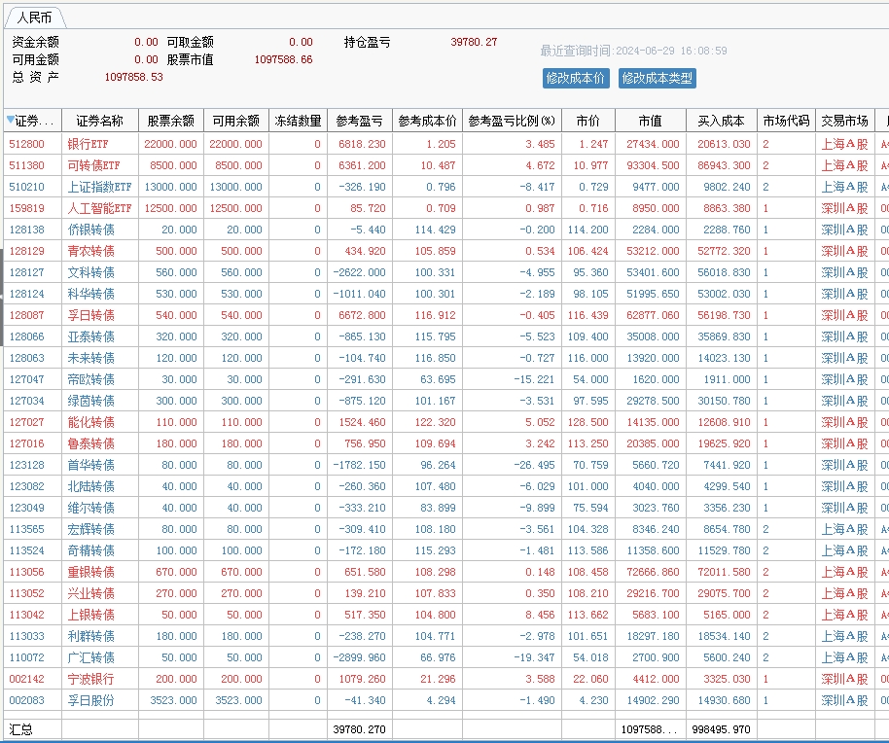Screen dimensions: 889x743
Task: Click the 修改成本价 button
Action: (x=576, y=78)
